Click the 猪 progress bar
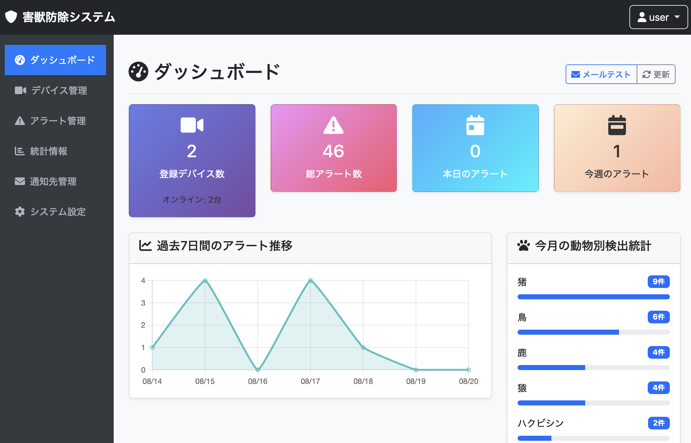 594,297
